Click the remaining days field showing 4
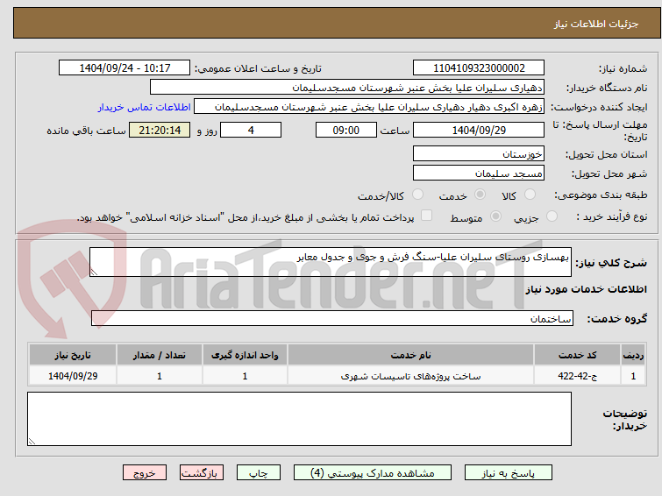Viewport: 662px width, 496px height. point(251,130)
